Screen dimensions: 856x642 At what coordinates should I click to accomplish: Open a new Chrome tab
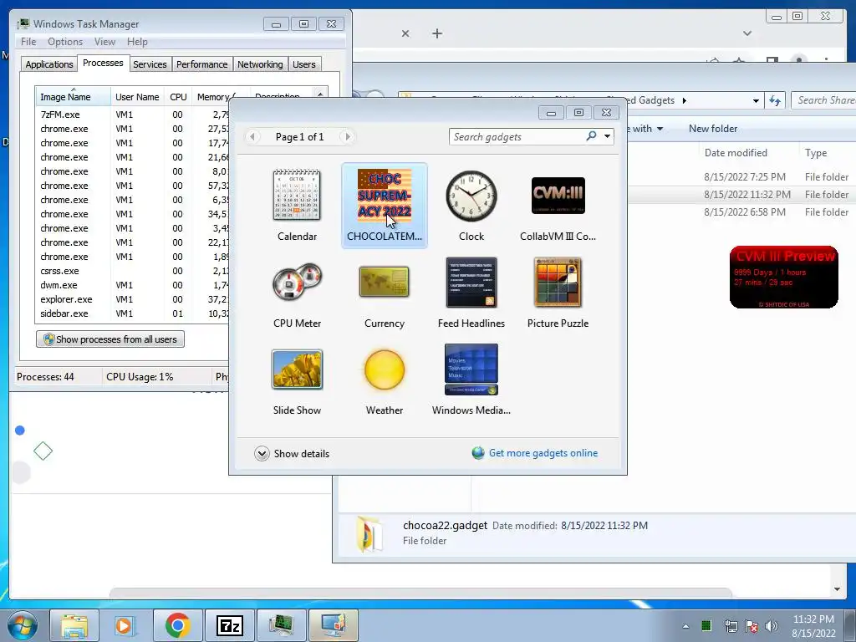coord(436,33)
